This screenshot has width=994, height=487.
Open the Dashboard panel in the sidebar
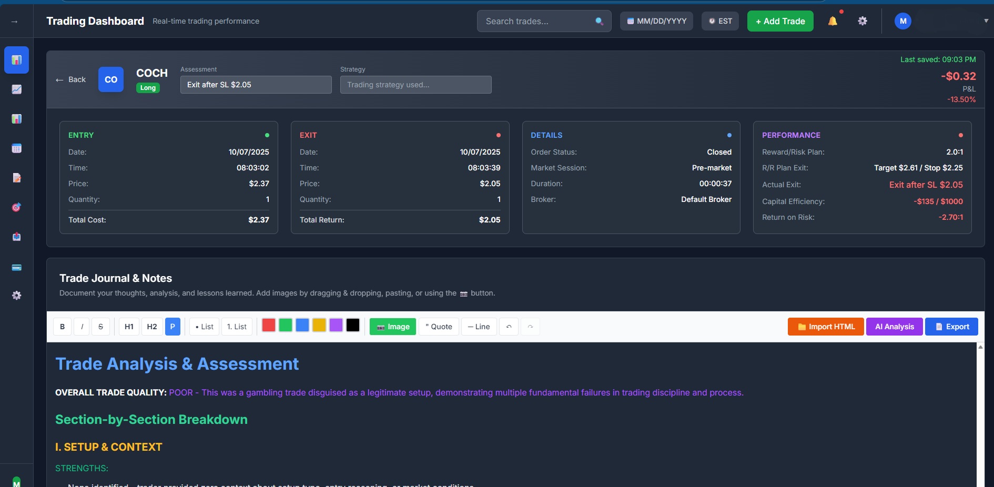tap(16, 60)
